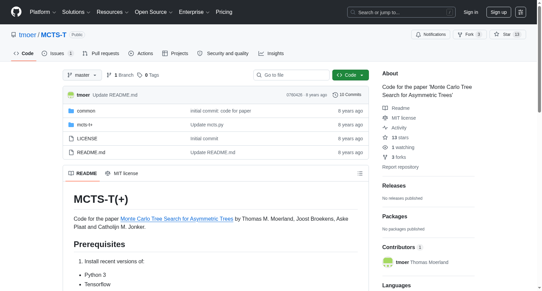Click the tmoer avatar in the commit header
The height and width of the screenshot is (291, 542).
pos(71,95)
